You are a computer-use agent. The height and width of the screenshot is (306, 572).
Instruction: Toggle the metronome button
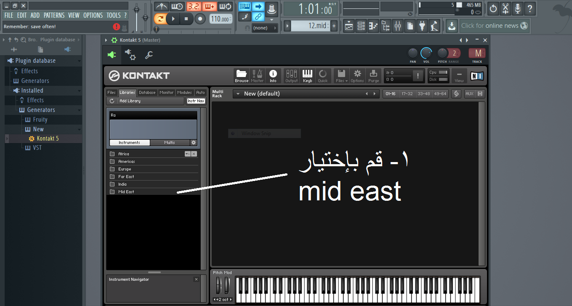161,6
